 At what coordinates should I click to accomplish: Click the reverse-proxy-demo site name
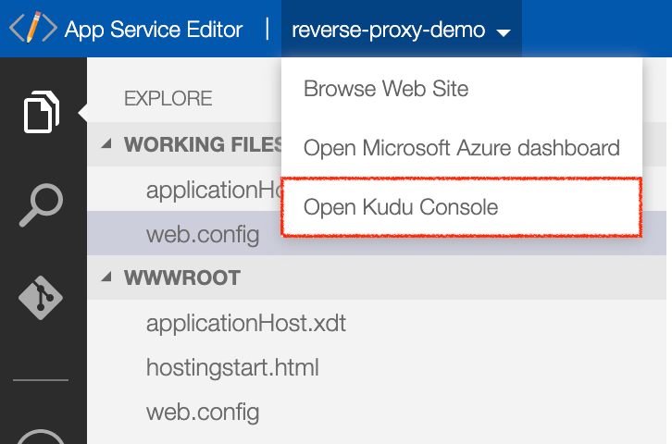(388, 30)
